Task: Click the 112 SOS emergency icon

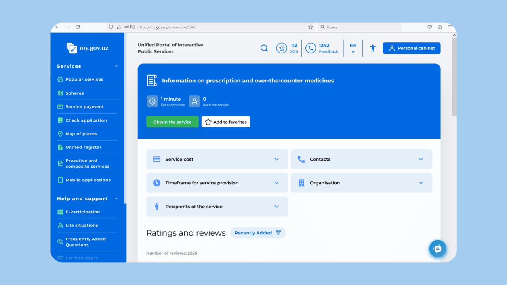Action: (x=282, y=48)
